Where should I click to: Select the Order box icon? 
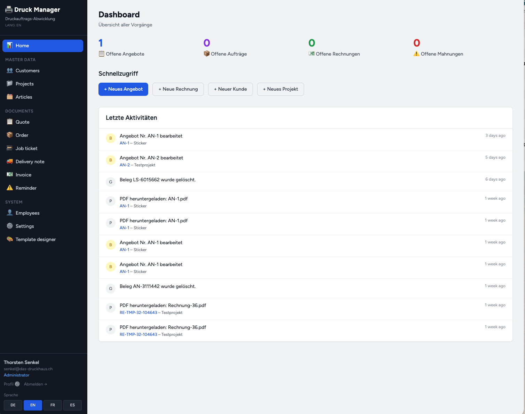[x=10, y=135]
